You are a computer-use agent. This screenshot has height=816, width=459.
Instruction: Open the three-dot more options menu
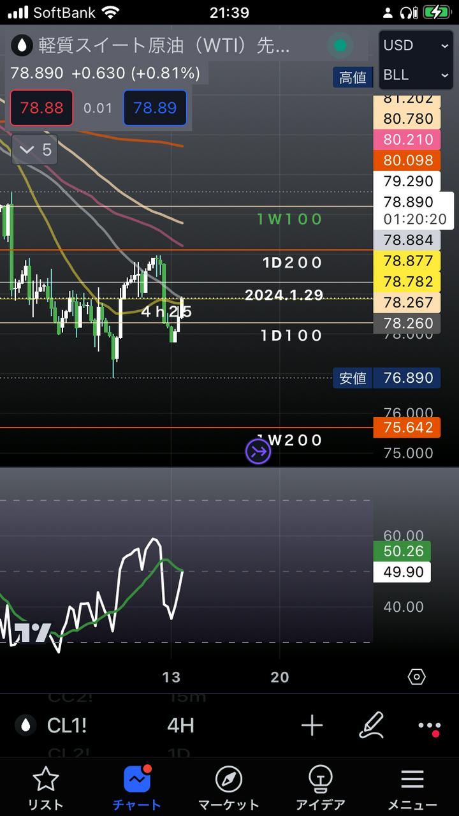tap(429, 726)
